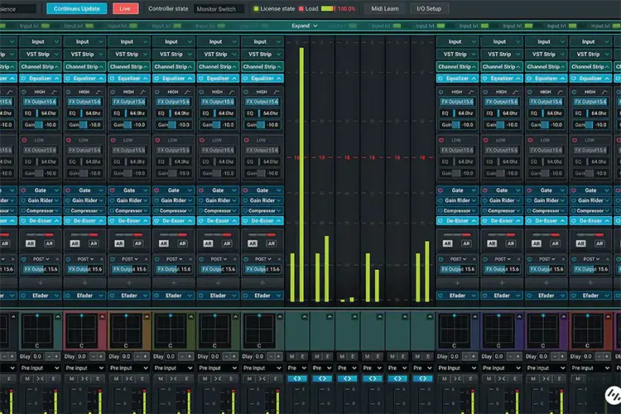The height and width of the screenshot is (414, 621).
Task: Decrease Dlay with the minus in the teal channel
Action: 49,357
